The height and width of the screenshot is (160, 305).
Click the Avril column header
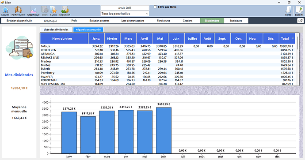144,38
